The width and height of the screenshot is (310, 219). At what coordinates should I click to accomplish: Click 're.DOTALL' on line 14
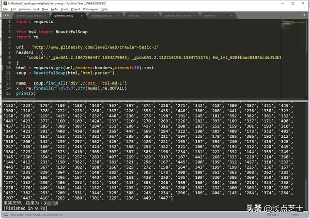113,88
